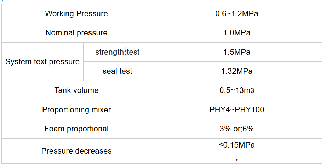Click the ≤0.15MPa value text

(x=236, y=145)
